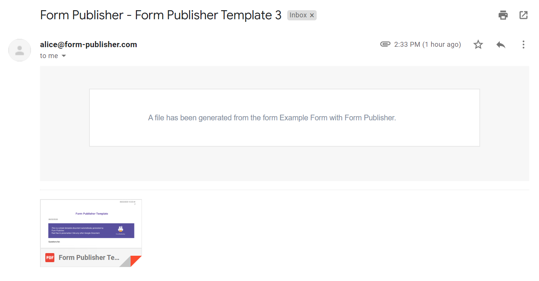
Task: Click the sender's profile avatar
Action: click(x=20, y=50)
